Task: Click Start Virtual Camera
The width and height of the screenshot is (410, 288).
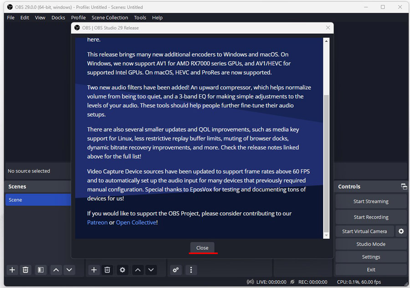Action: 364,231
